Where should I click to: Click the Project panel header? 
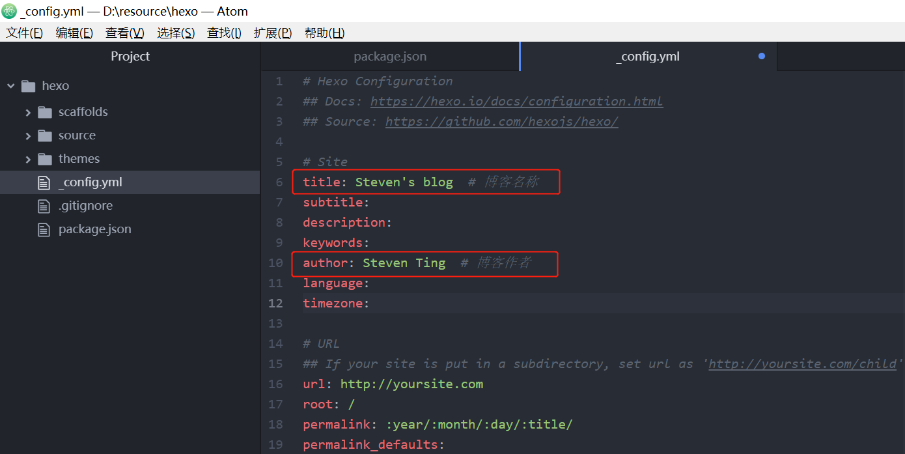[130, 57]
